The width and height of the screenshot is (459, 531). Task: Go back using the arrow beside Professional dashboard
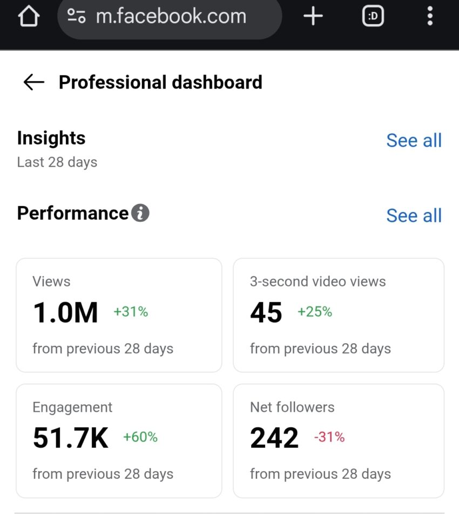pyautogui.click(x=33, y=83)
